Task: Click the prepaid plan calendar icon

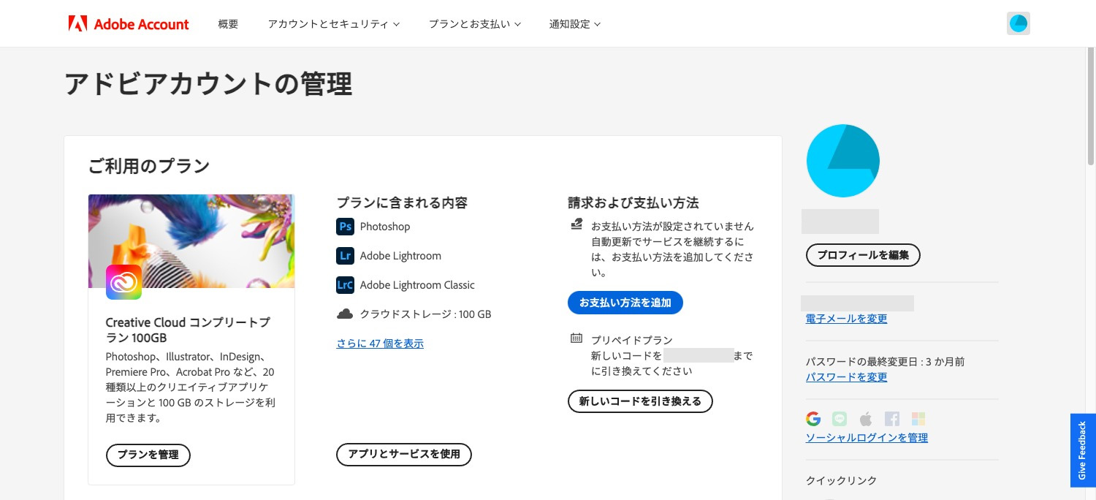Action: pos(576,338)
